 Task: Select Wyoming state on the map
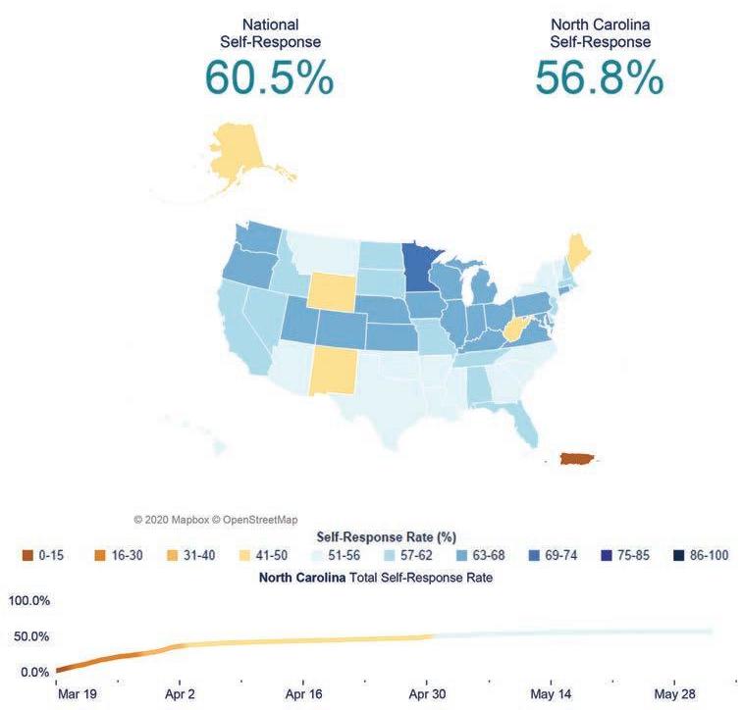click(x=332, y=292)
